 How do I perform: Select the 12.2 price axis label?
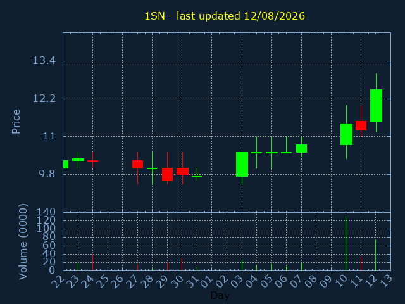[44, 99]
